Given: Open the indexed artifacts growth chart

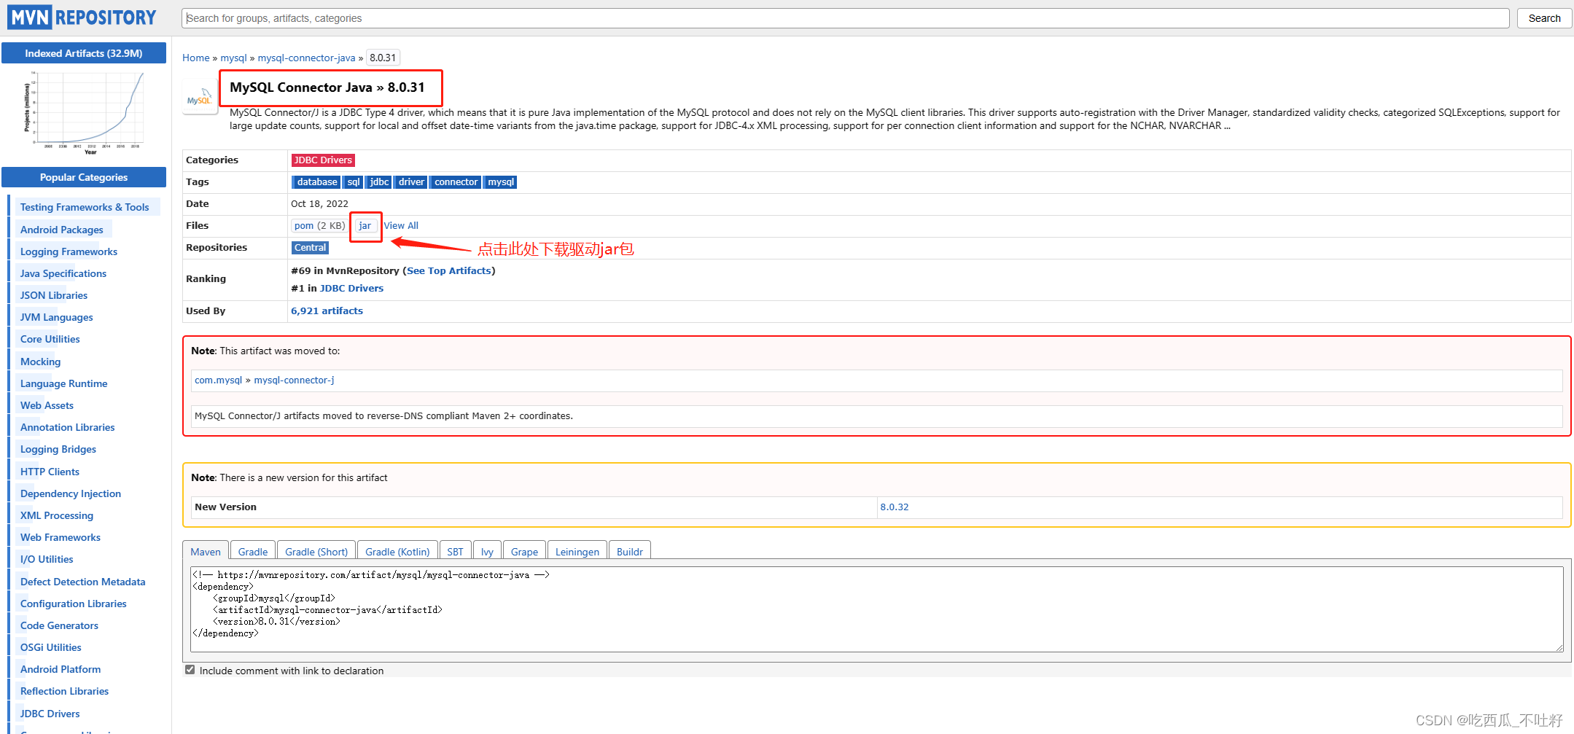Looking at the screenshot, I should pyautogui.click(x=84, y=112).
